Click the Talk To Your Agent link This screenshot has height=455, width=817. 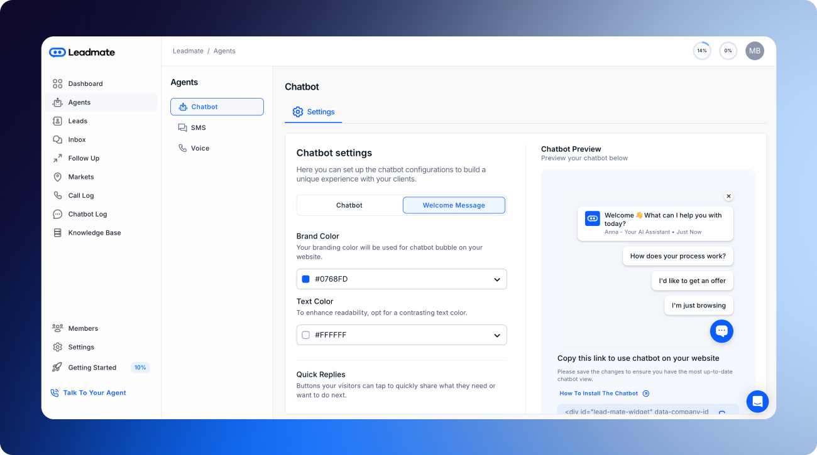tap(94, 393)
